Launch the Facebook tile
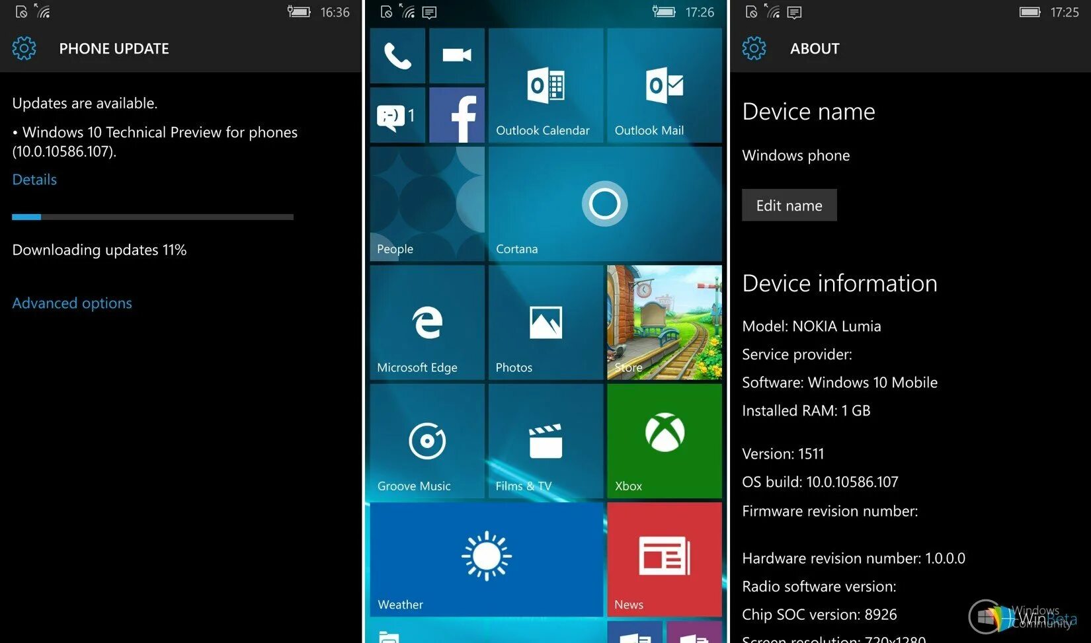The height and width of the screenshot is (643, 1091). tap(457, 115)
